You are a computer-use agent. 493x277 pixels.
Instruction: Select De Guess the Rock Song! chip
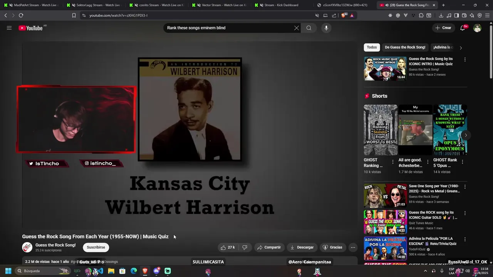405,47
